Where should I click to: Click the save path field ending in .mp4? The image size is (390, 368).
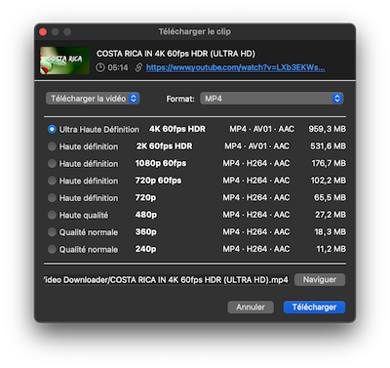pos(167,280)
